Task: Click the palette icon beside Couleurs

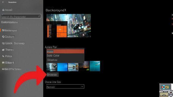Action: pyautogui.click(x=3, y=37)
